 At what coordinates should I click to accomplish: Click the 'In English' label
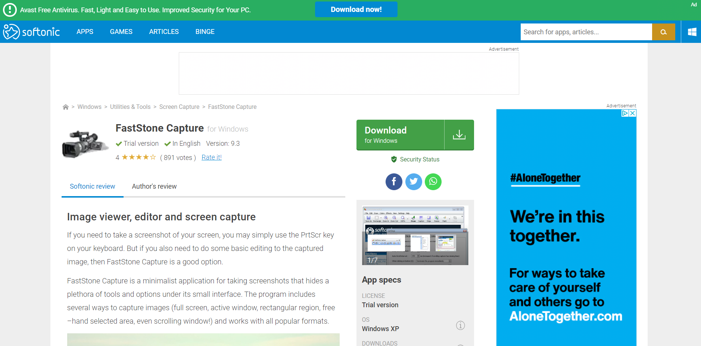pyautogui.click(x=186, y=144)
